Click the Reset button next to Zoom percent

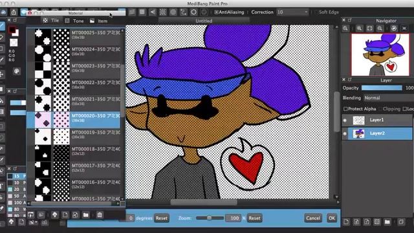tap(254, 218)
